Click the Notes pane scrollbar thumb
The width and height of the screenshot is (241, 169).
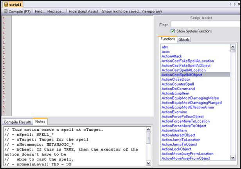[148, 138]
